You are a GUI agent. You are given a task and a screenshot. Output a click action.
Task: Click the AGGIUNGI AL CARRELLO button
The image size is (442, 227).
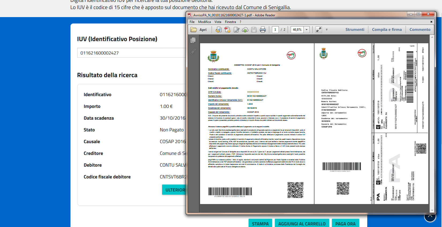302,224
